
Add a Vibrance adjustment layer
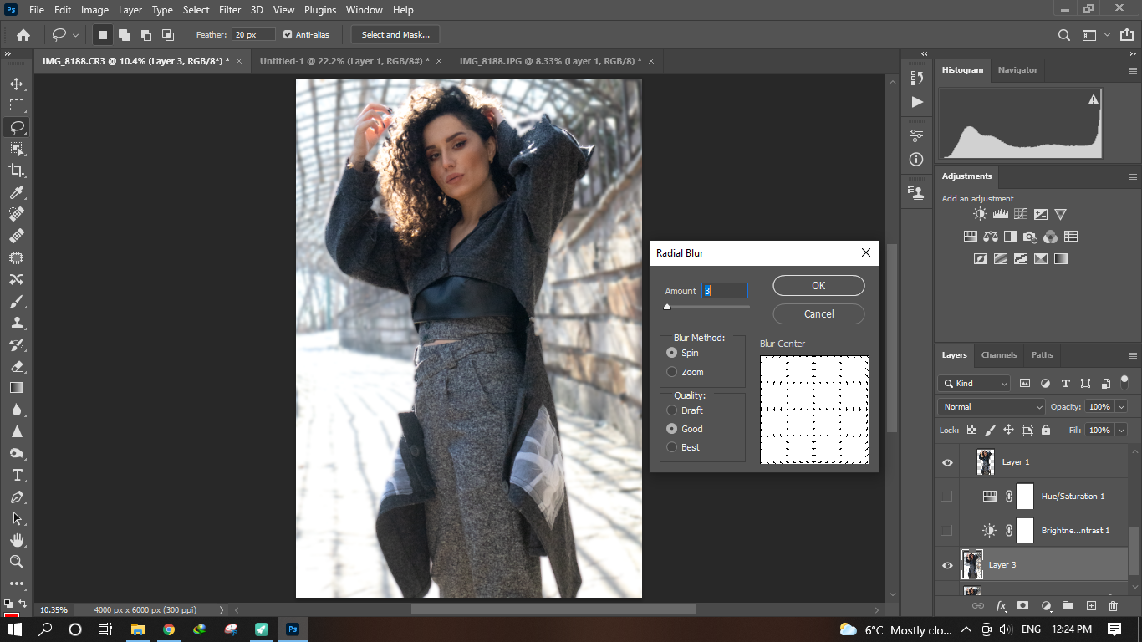coord(1060,215)
